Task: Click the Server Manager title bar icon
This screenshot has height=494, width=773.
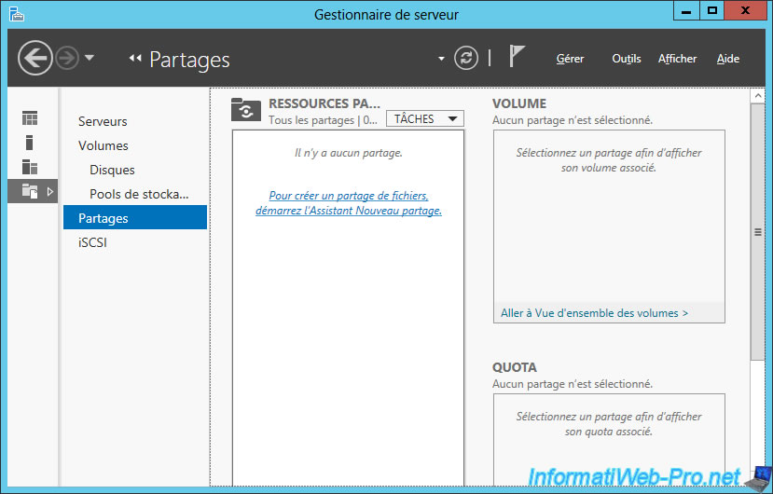Action: click(17, 14)
